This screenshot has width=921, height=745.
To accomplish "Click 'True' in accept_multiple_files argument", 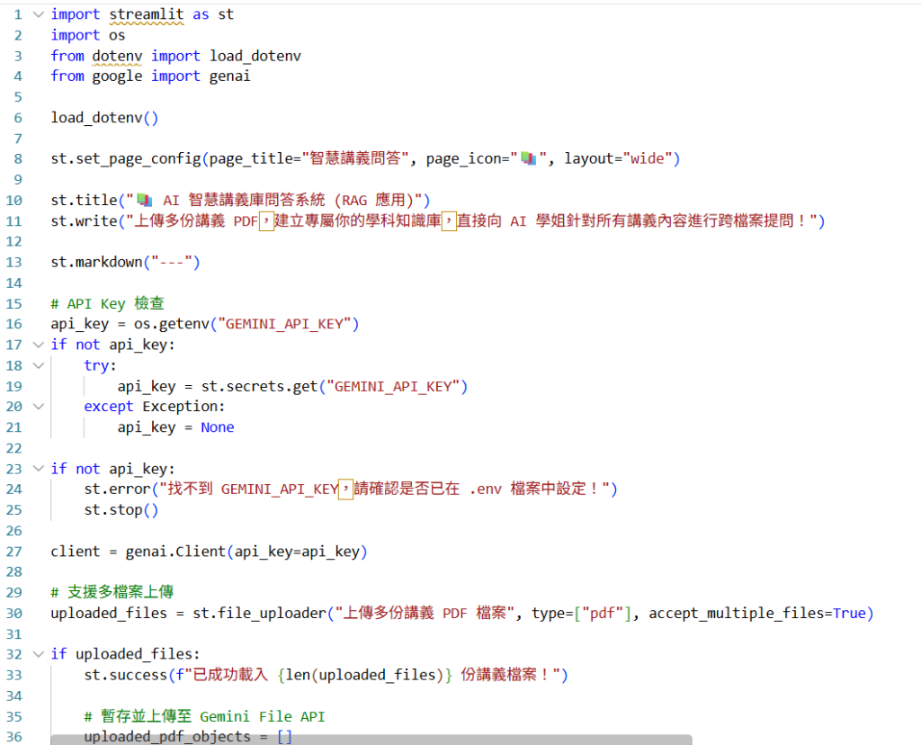I will pos(849,614).
